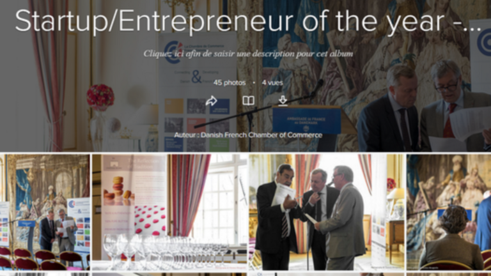This screenshot has height=276, width=491.
Task: Open the photo of three men in suits talking
Action: tap(326, 212)
